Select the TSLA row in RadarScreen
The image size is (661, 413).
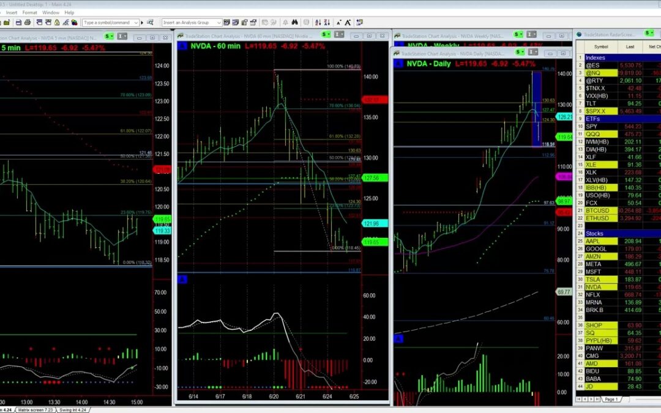[x=593, y=279]
